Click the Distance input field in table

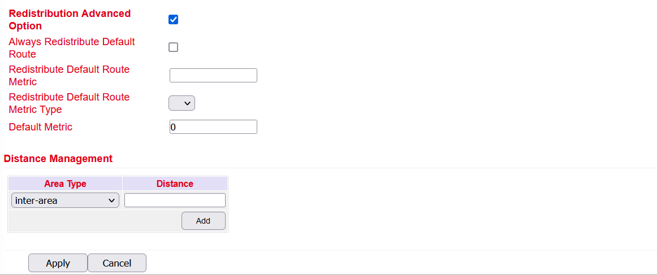175,200
